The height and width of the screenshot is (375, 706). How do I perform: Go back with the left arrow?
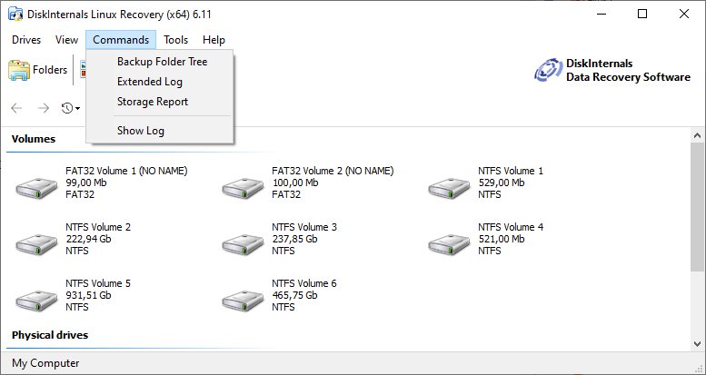point(16,108)
